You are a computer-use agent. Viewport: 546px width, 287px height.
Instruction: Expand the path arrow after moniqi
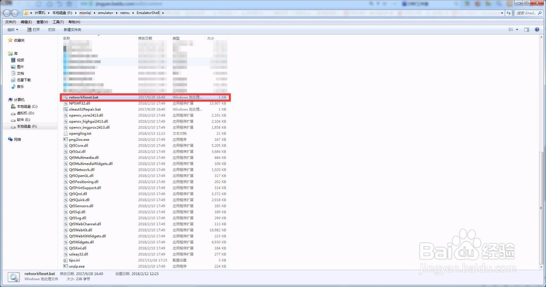tap(94, 13)
